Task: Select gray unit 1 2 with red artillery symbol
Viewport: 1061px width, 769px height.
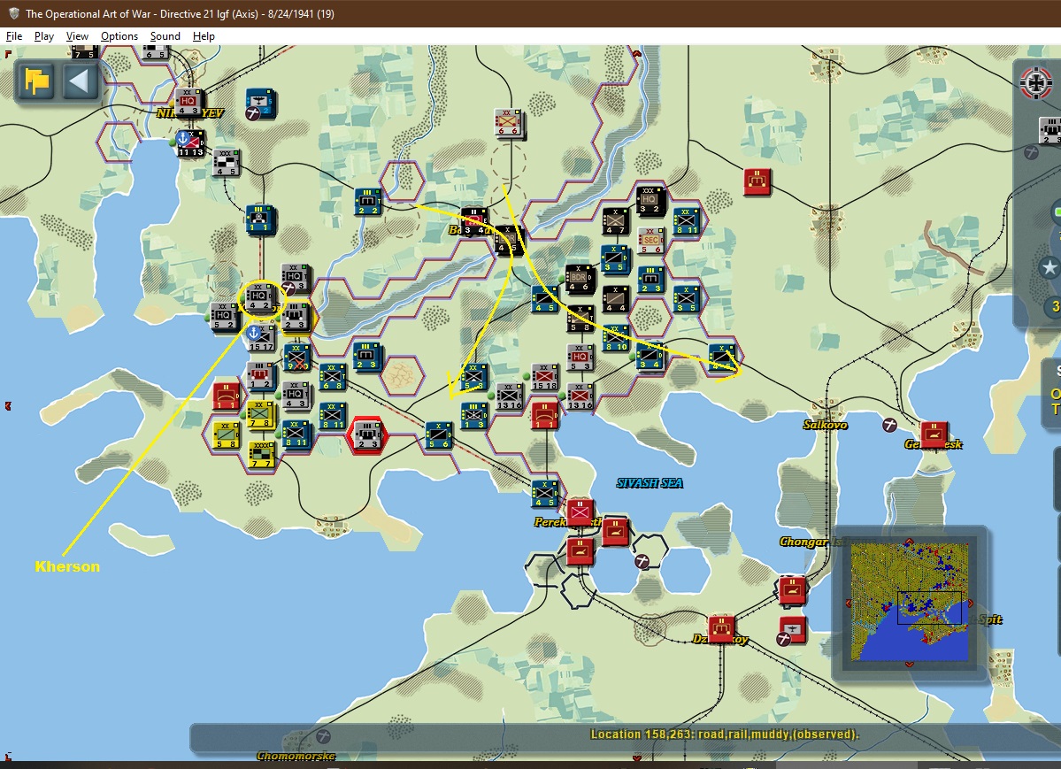Action: [260, 375]
